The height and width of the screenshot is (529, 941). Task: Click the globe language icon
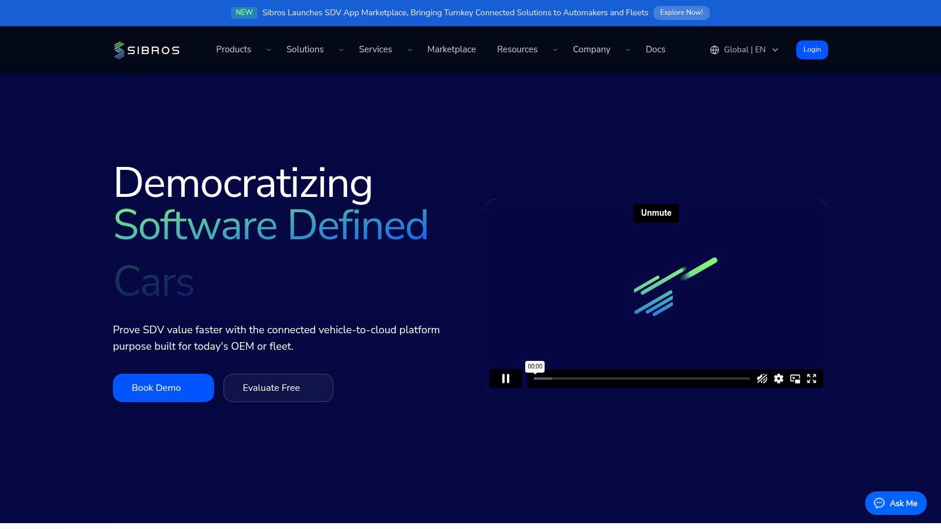(715, 50)
